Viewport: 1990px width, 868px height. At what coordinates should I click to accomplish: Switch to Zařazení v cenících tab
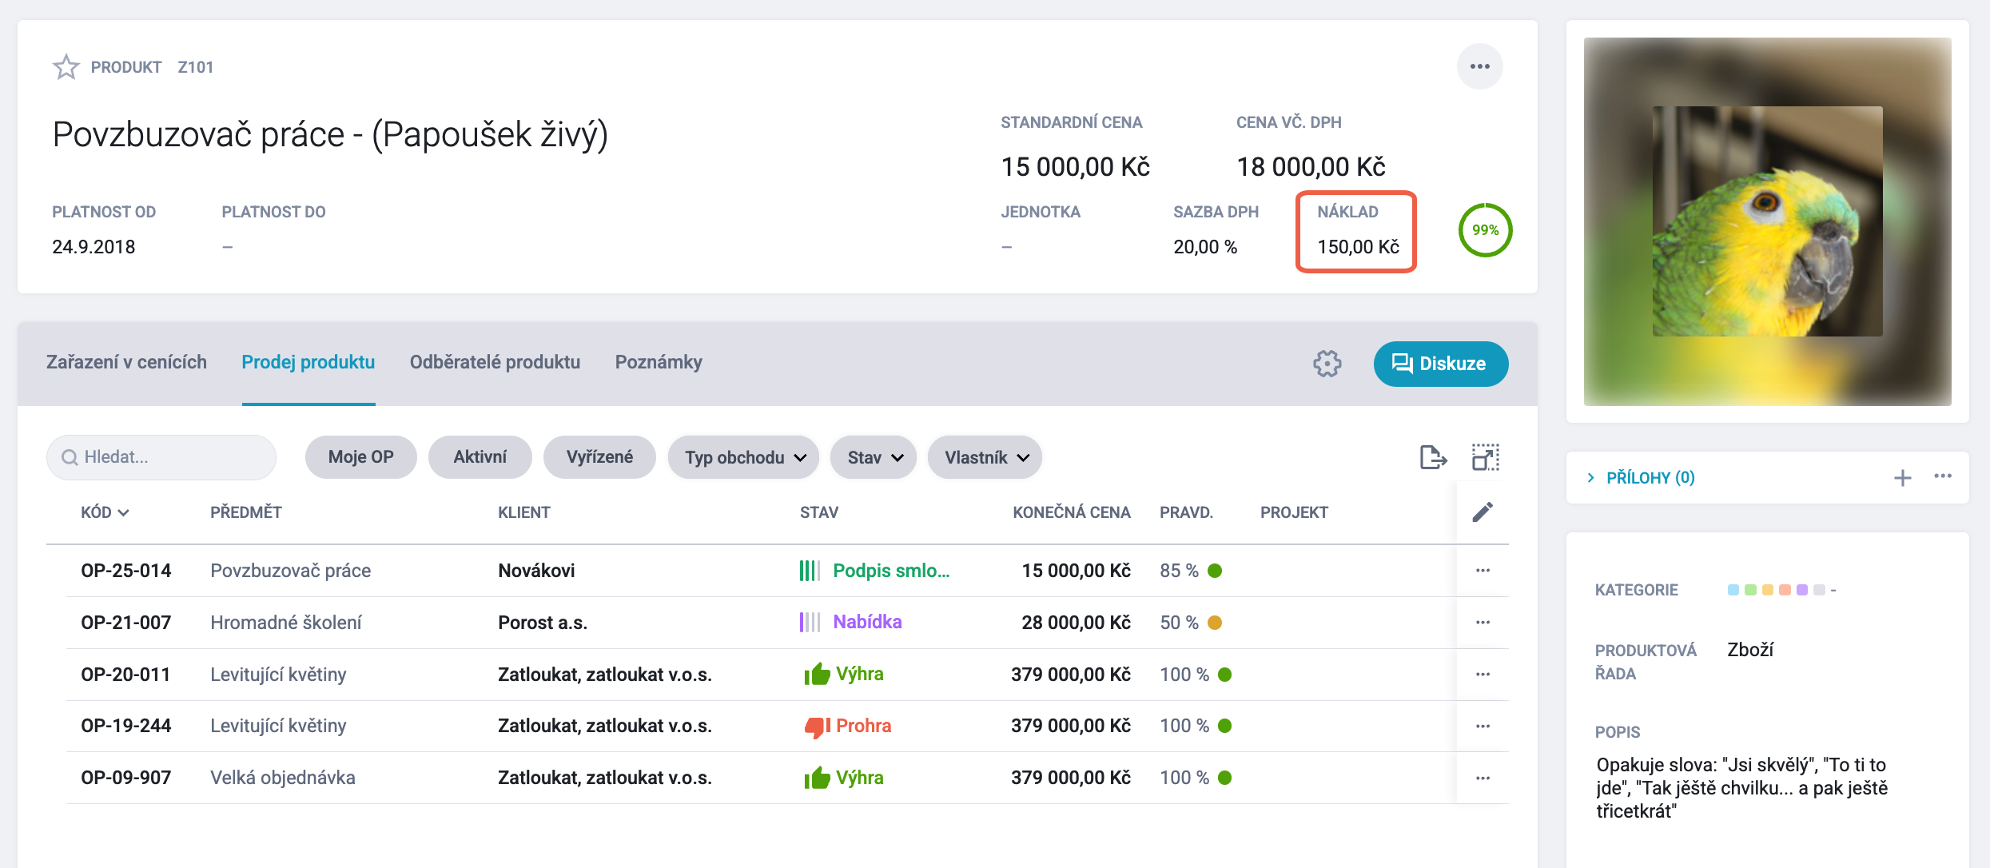(126, 362)
